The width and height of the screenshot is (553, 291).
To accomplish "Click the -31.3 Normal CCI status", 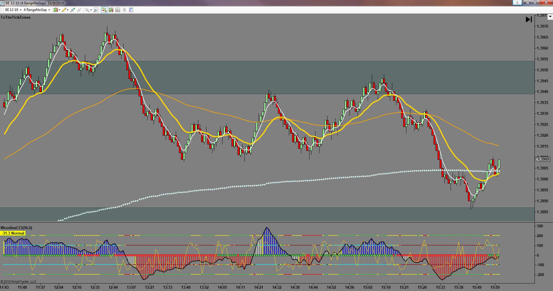I will click(x=13, y=233).
